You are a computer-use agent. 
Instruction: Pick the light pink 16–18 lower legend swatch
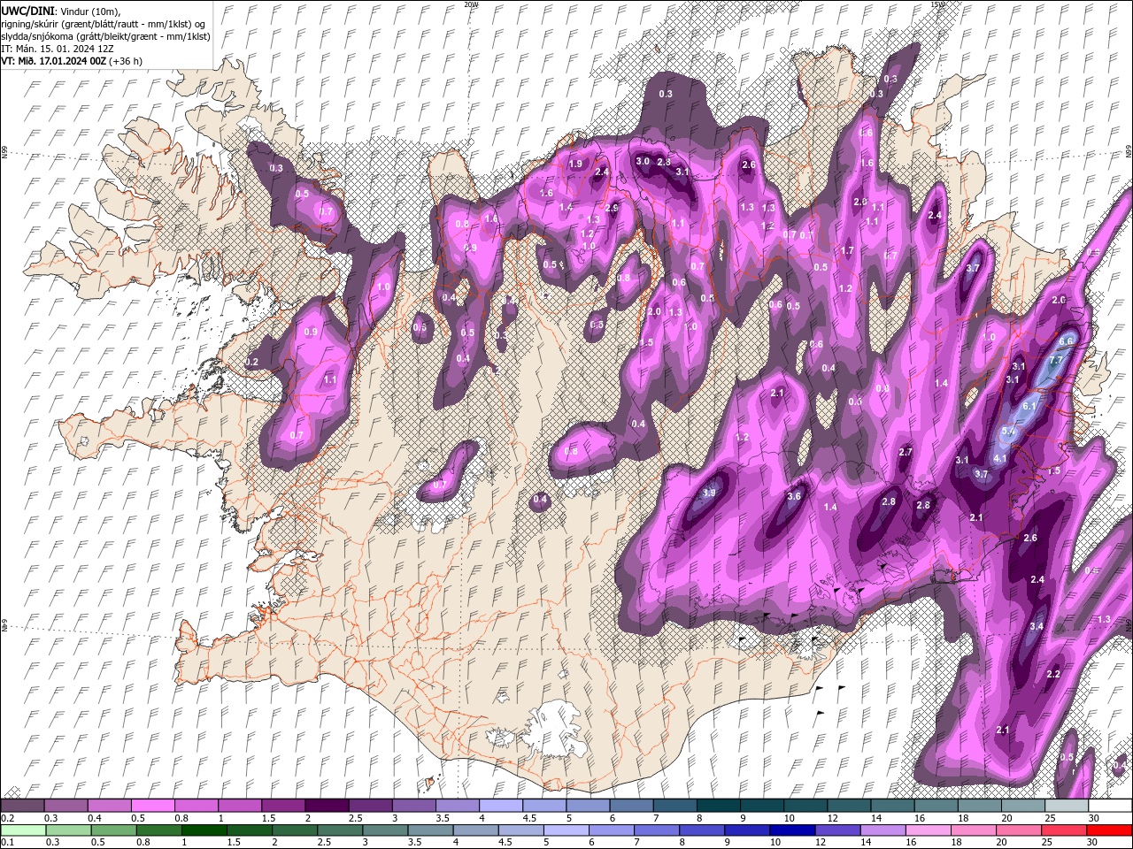point(929,830)
